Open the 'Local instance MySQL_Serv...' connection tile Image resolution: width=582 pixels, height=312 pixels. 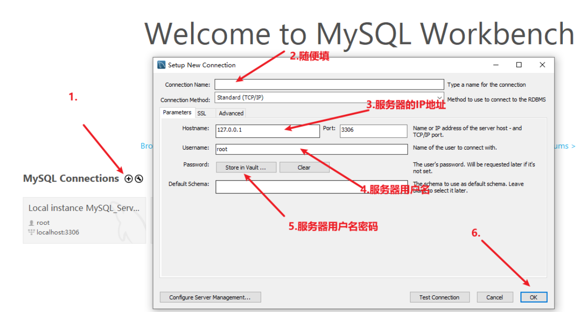[x=84, y=208]
